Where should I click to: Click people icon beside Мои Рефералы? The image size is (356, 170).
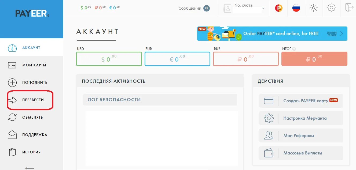tap(269, 135)
